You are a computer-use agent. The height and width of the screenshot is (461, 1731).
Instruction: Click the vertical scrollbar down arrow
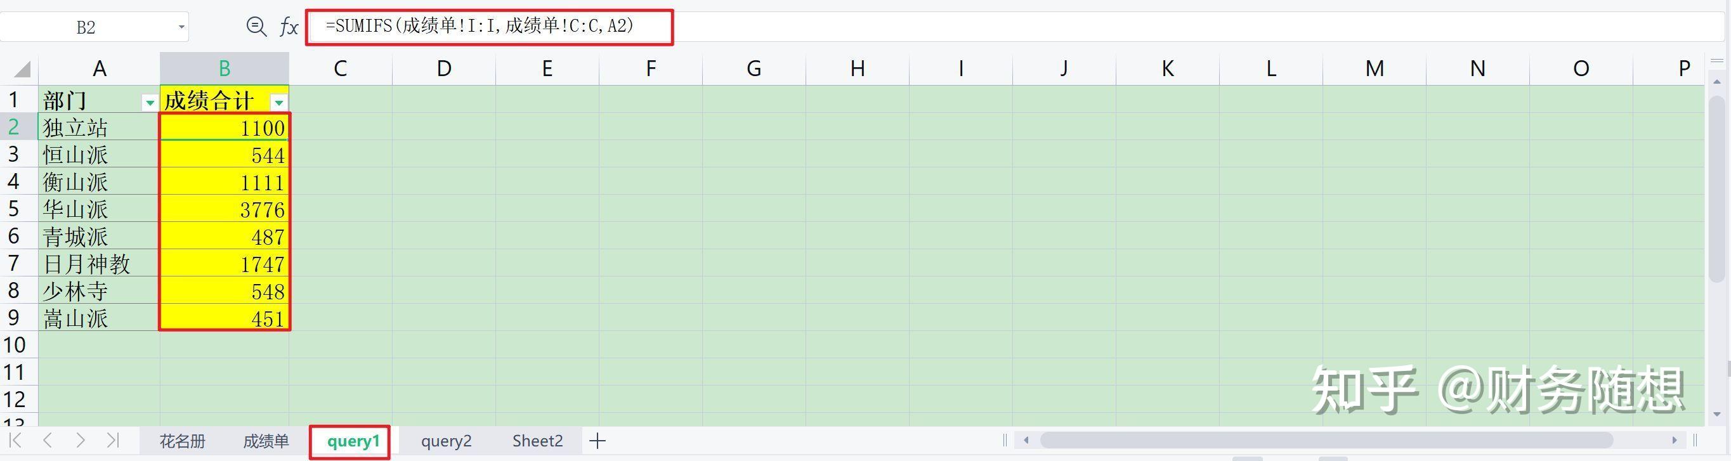pyautogui.click(x=1717, y=414)
